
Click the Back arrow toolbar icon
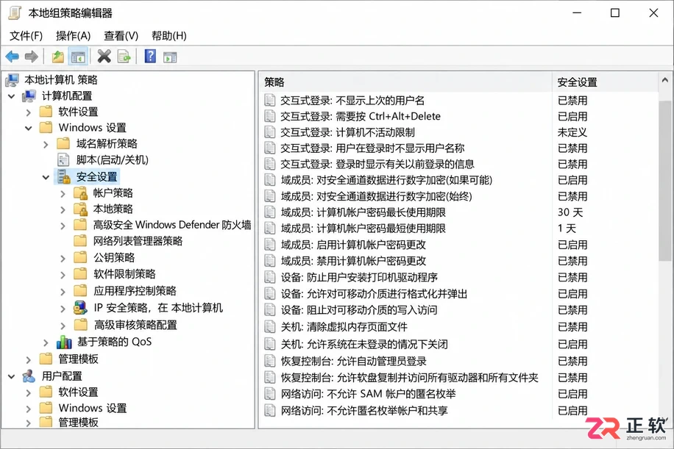[13, 57]
